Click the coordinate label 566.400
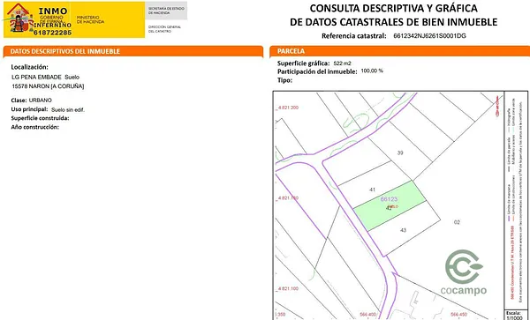 367,315
